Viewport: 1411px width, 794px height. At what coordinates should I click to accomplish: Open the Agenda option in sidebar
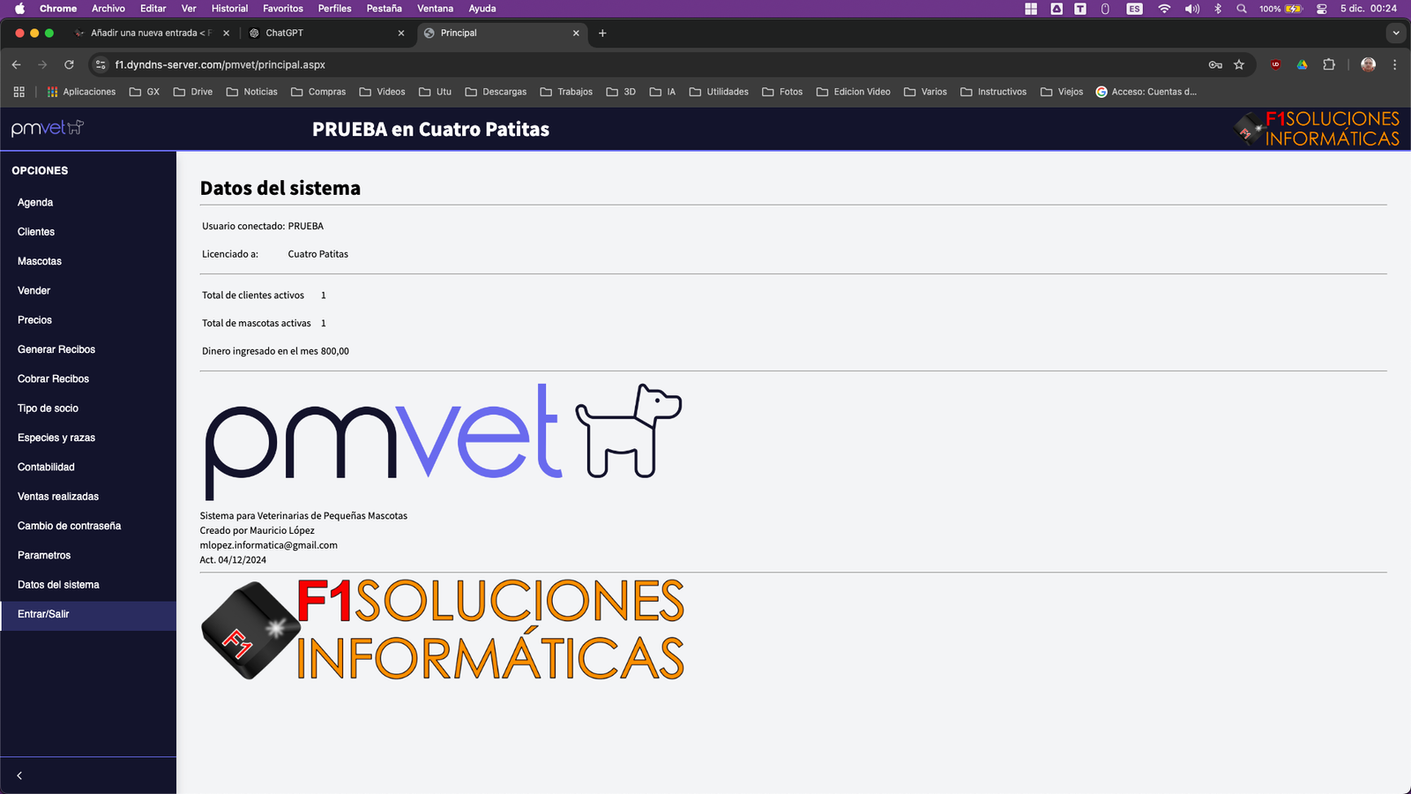point(35,202)
